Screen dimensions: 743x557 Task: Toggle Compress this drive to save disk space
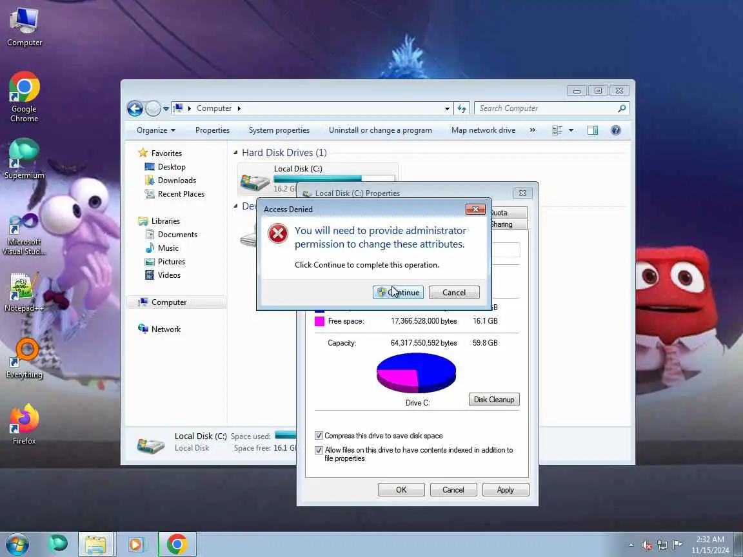319,436
